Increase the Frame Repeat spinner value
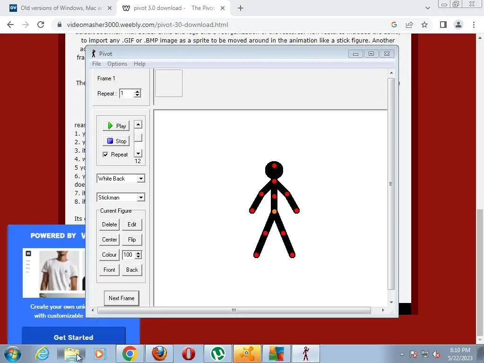The height and width of the screenshot is (363, 484). (x=138, y=91)
